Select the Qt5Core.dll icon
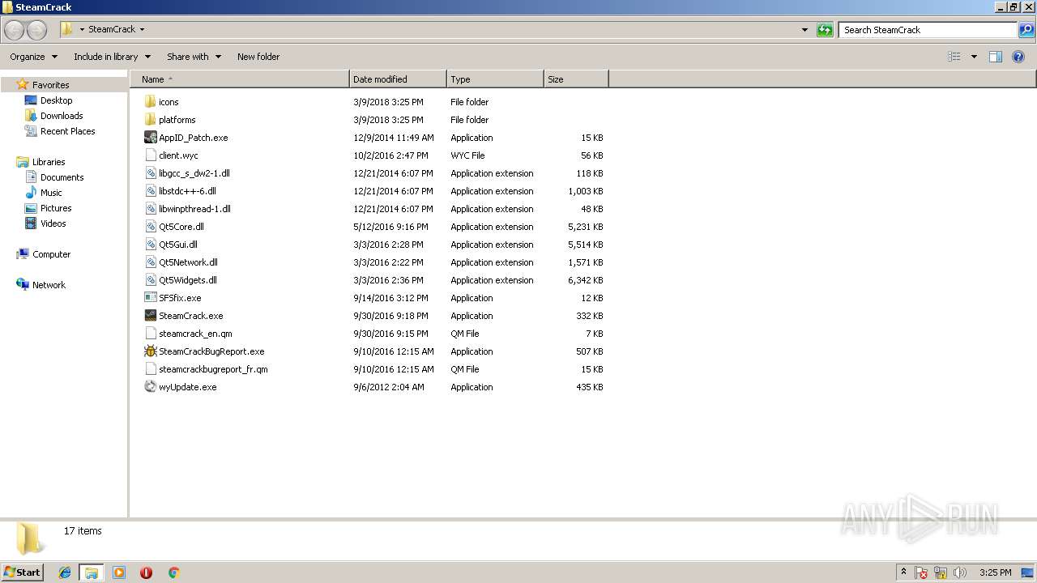 tap(150, 227)
